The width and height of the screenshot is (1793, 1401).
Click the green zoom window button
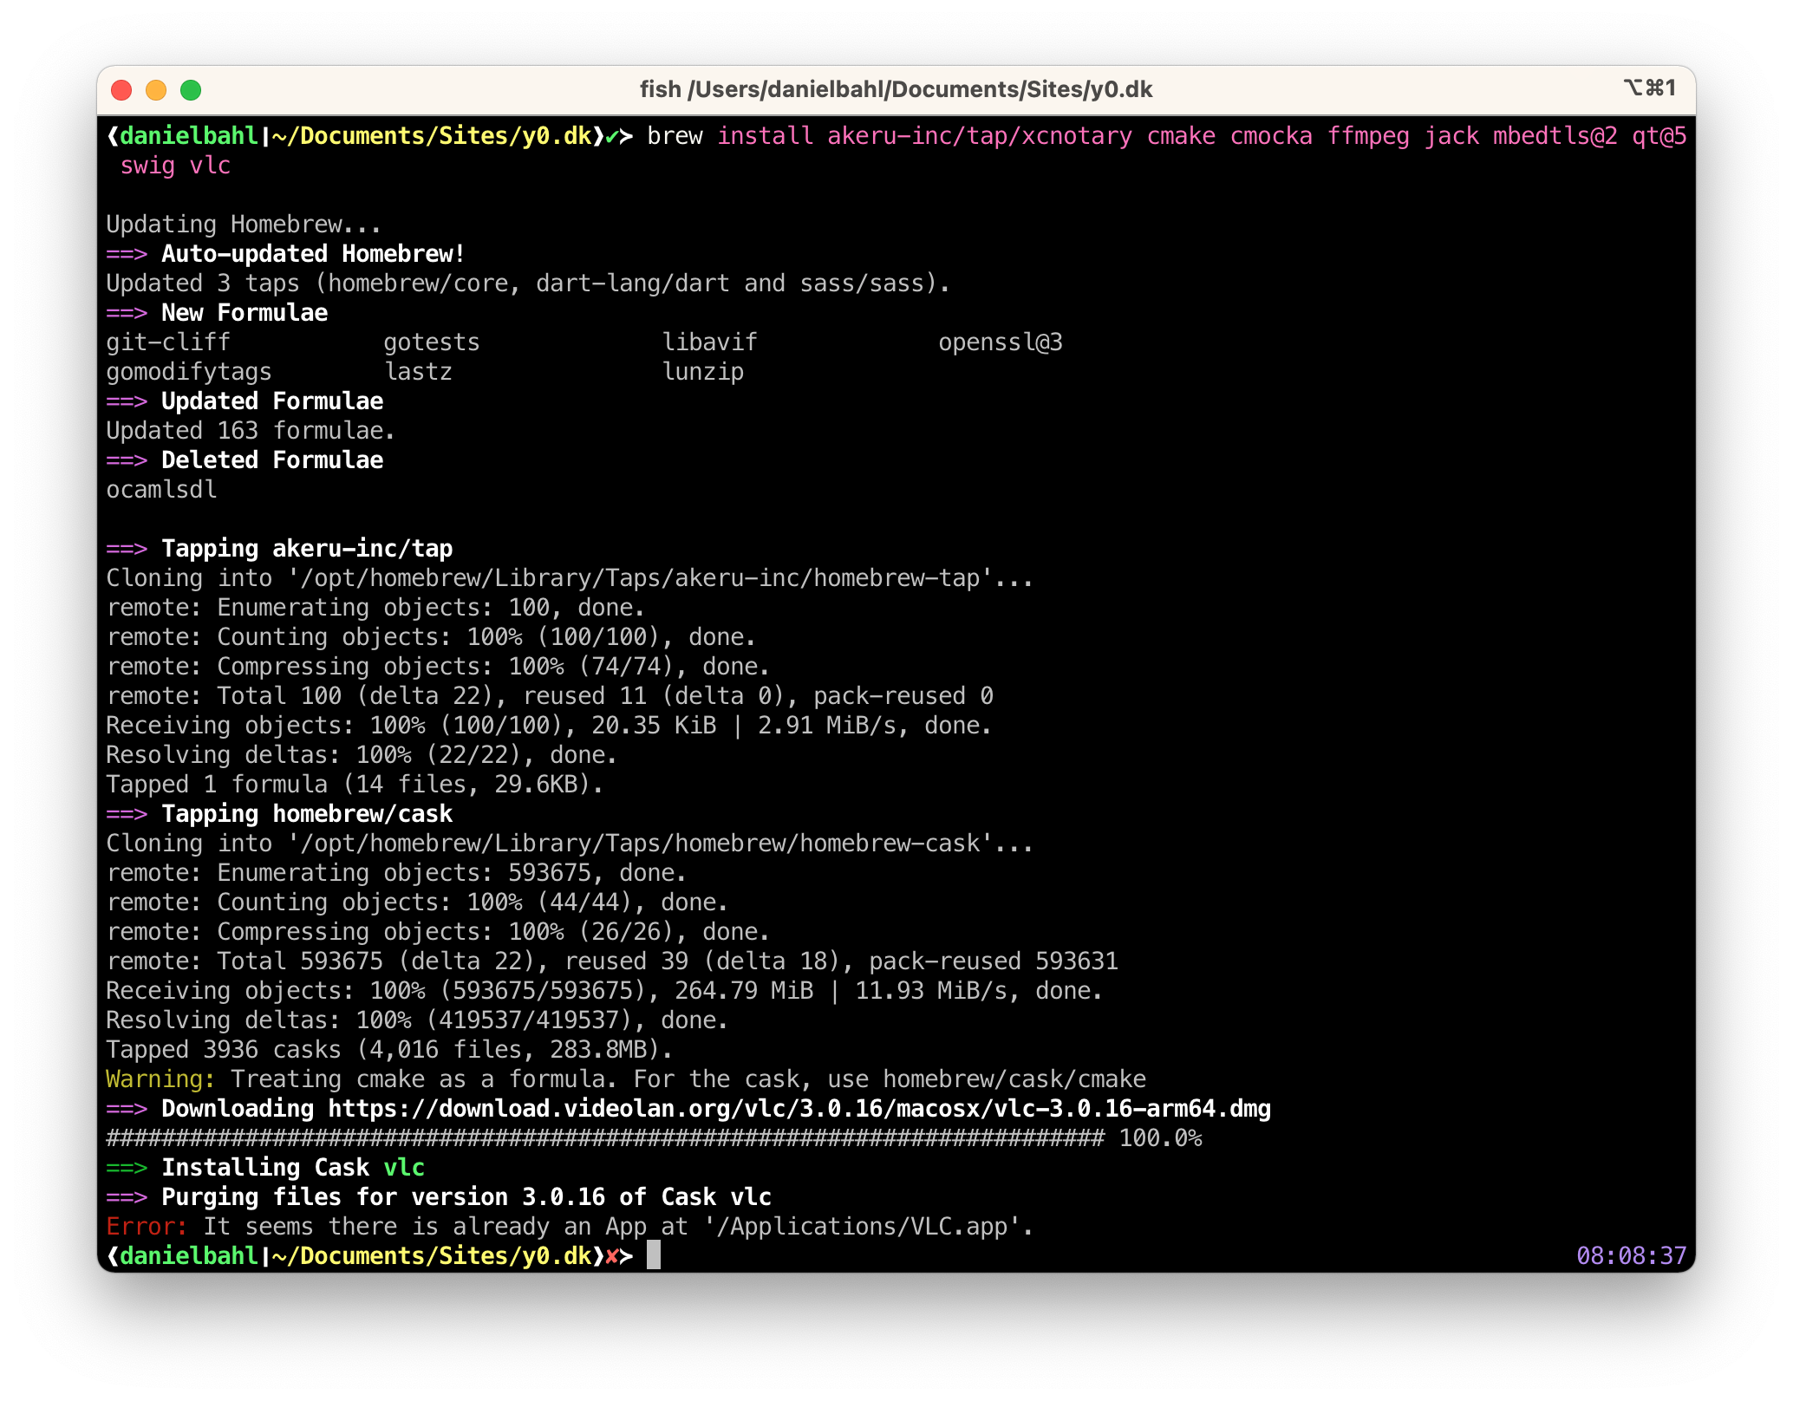[191, 90]
